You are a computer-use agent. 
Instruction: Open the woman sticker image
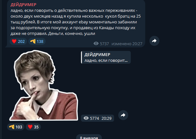click(x=44, y=86)
